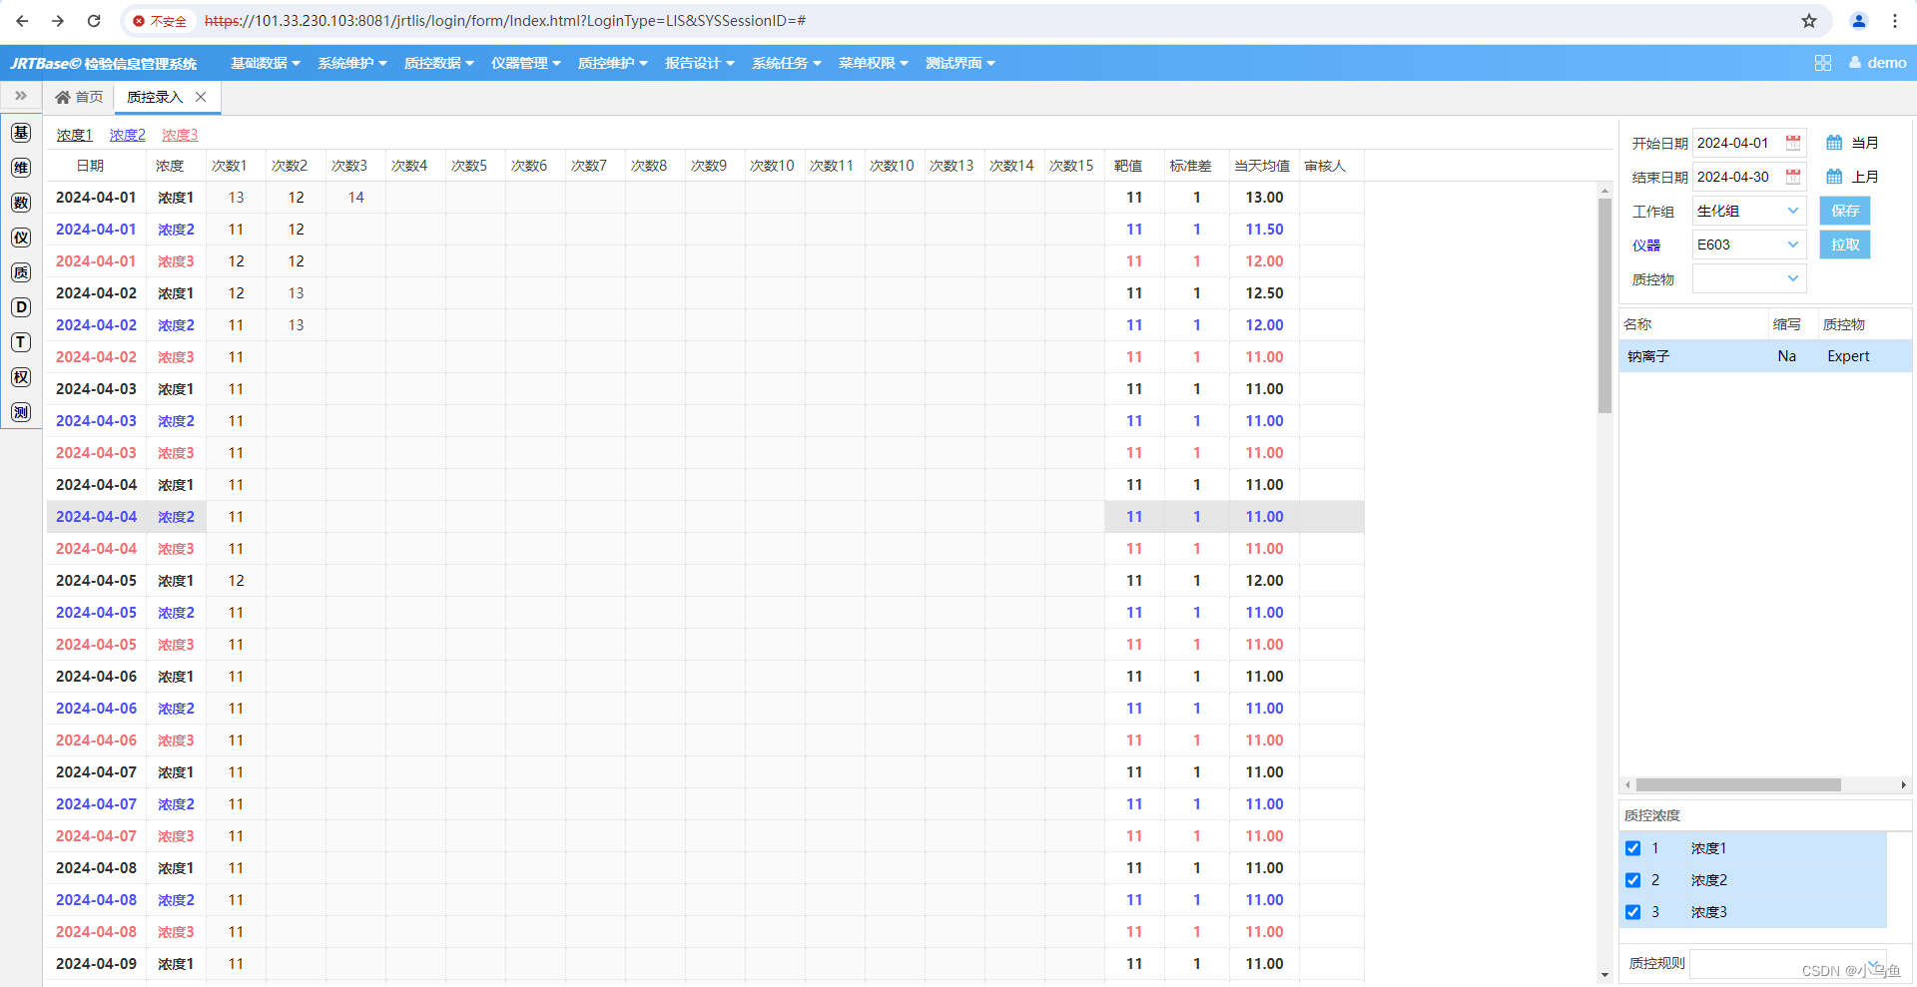
Task: Click the 质 sidebar icon
Action: (x=21, y=272)
